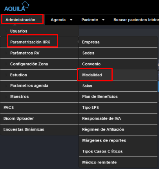This screenshot has height=169, width=159.
Task: Select the Maestros entry
Action: (x=39, y=97)
